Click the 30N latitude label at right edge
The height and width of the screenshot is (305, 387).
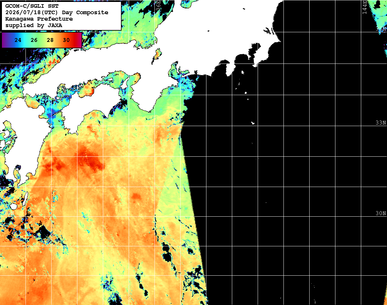pos(381,213)
